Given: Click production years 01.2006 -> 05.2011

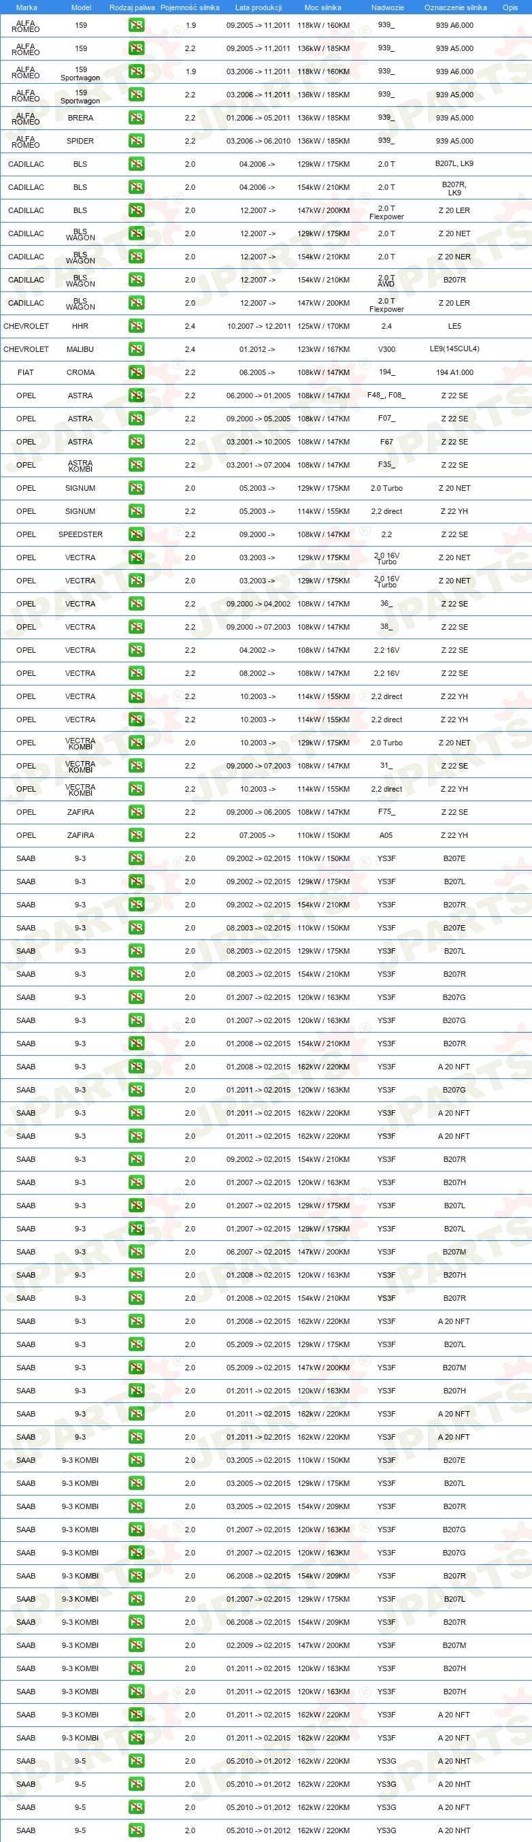Looking at the screenshot, I should (x=258, y=118).
